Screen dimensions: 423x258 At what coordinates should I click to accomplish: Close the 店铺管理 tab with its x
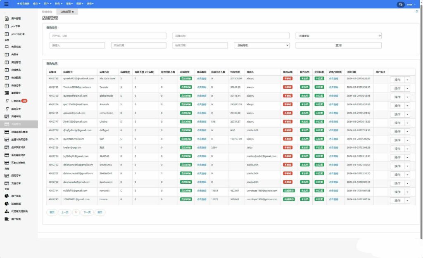point(73,12)
